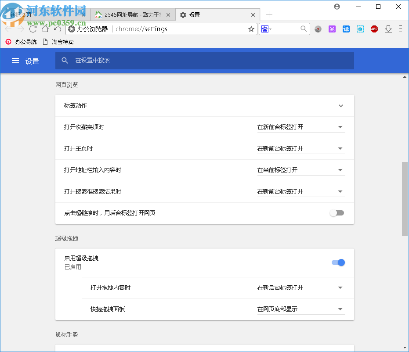Enable opening links in background tabs
409x352 pixels.
(337, 212)
